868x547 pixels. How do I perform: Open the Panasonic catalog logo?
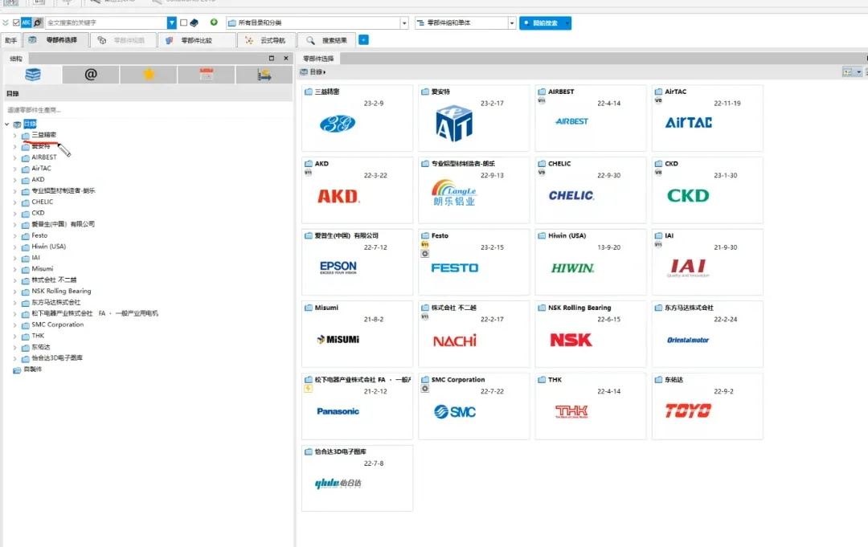(338, 411)
